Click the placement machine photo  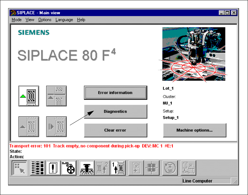click(194, 54)
